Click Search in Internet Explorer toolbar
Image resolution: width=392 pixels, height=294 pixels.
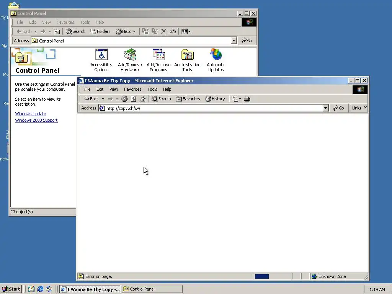pos(161,99)
